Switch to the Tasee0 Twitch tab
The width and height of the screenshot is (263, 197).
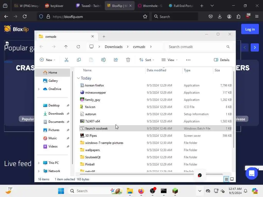tap(89, 6)
